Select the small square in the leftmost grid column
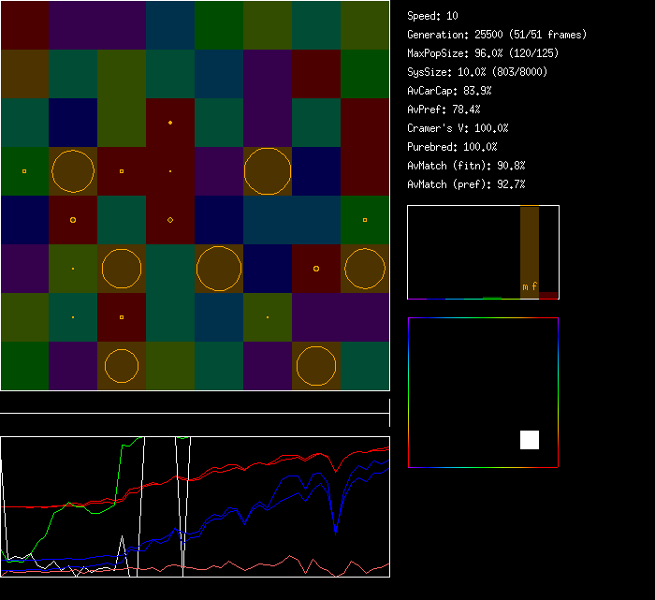 pos(24,171)
